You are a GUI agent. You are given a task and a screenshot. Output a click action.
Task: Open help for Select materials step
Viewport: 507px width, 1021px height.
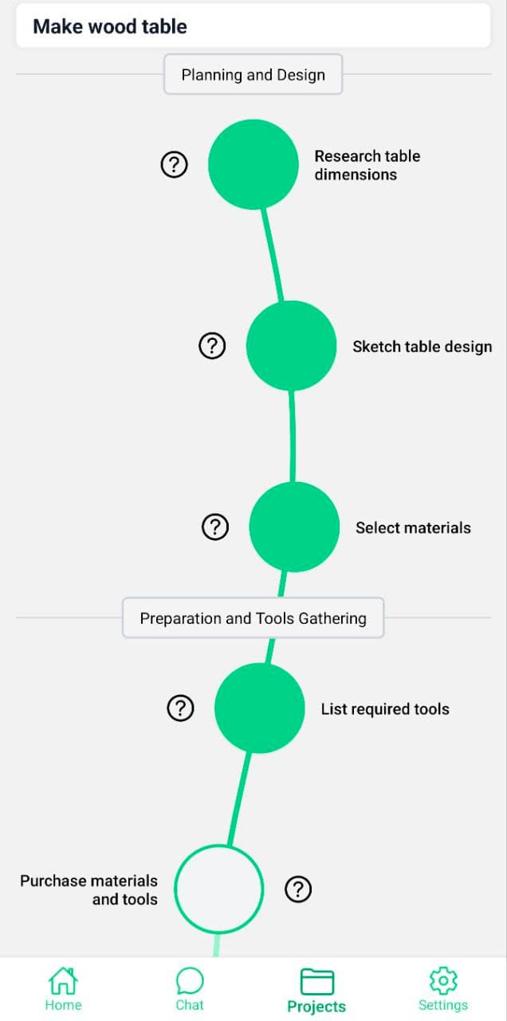[214, 526]
